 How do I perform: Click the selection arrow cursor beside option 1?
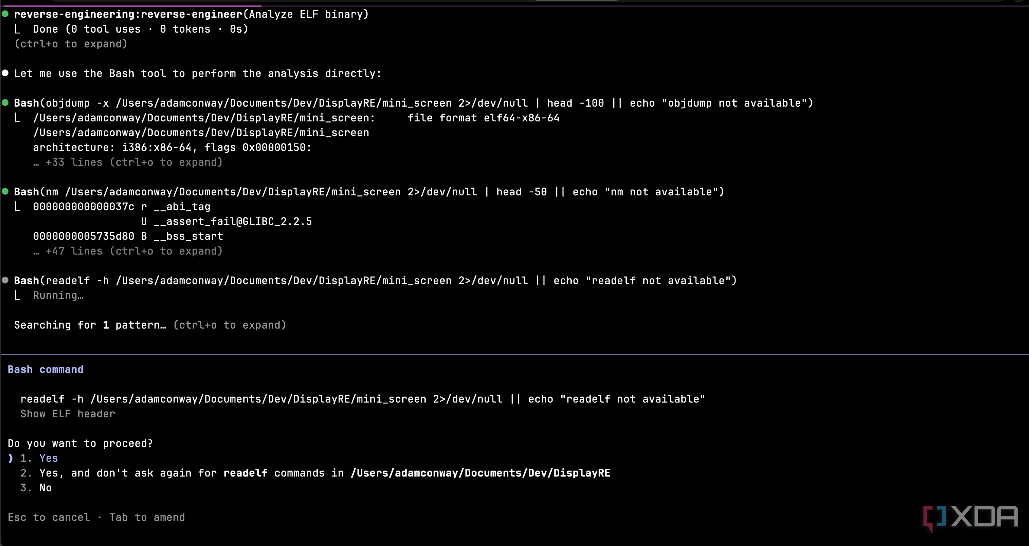click(11, 458)
